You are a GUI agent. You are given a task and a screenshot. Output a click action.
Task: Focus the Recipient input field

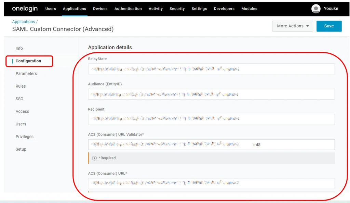pyautogui.click(x=211, y=119)
